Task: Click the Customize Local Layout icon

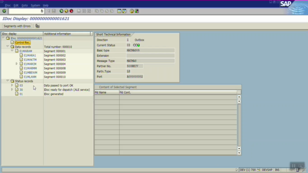Action: point(137,11)
